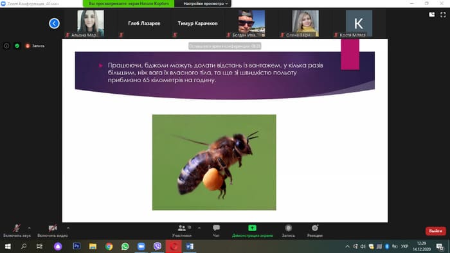The width and height of the screenshot is (450, 253).
Task: Click the red recording indicator 'Запись'
Action: tap(35, 46)
